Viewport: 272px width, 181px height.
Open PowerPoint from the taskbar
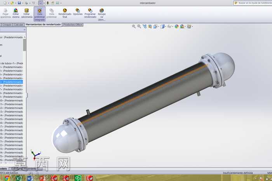42,178
